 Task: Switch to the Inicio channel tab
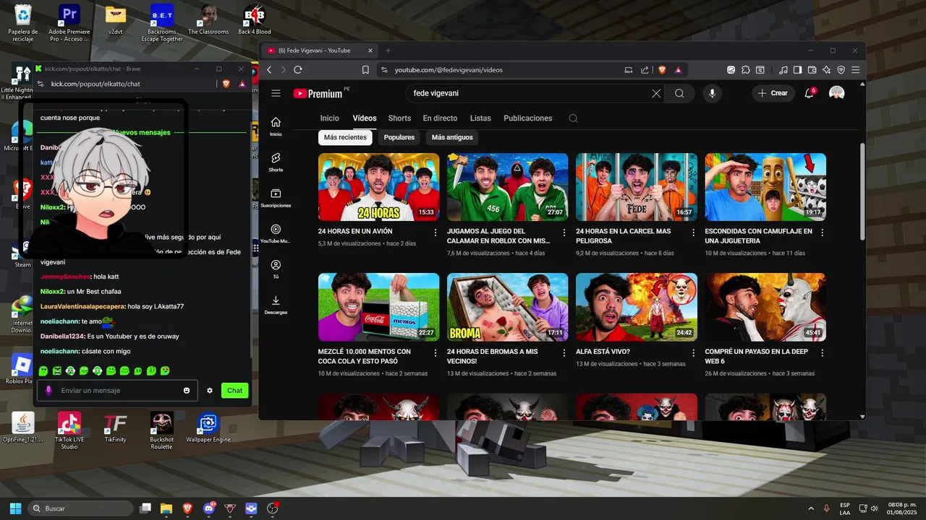pos(329,118)
